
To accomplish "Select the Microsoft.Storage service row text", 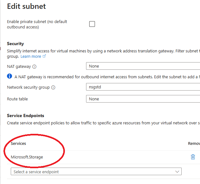I will pos(27,157).
